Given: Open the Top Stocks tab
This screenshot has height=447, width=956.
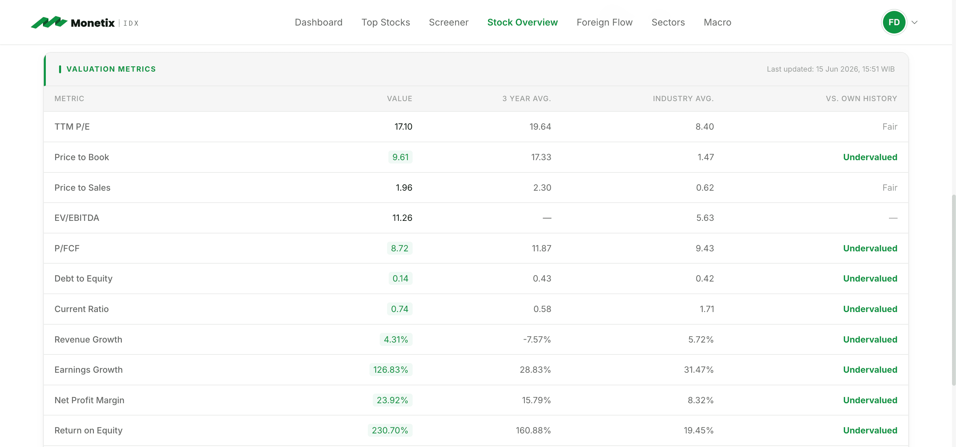Looking at the screenshot, I should [x=386, y=22].
